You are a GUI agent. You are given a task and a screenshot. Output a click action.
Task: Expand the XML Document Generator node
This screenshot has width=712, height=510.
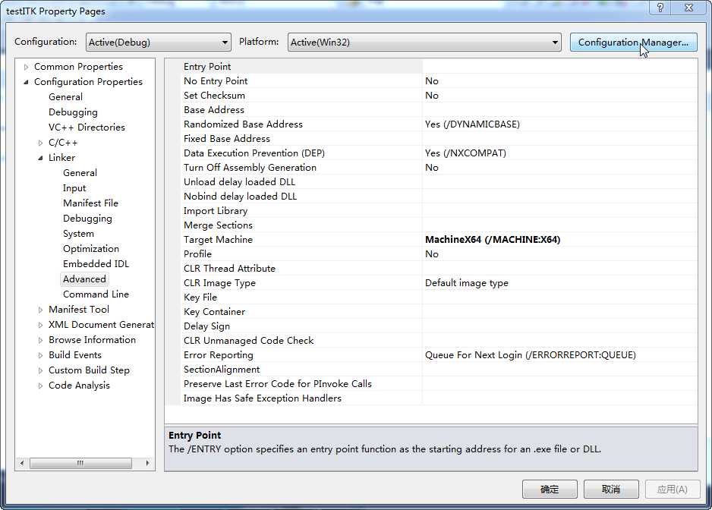[40, 325]
